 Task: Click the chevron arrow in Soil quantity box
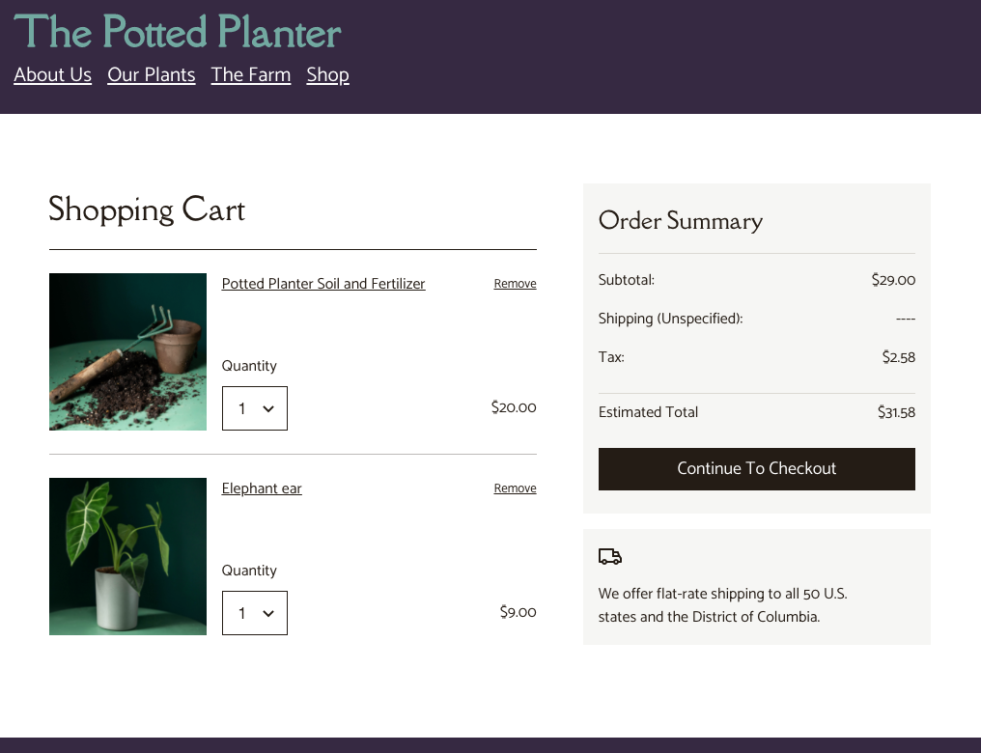[268, 409]
